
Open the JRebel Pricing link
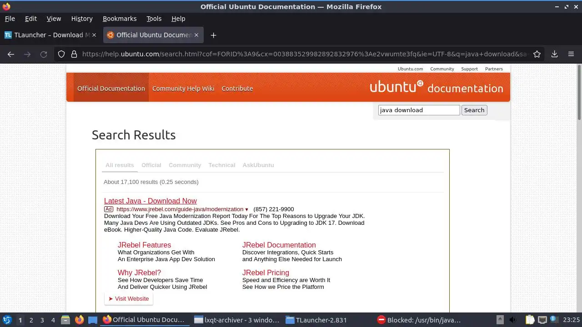(266, 272)
